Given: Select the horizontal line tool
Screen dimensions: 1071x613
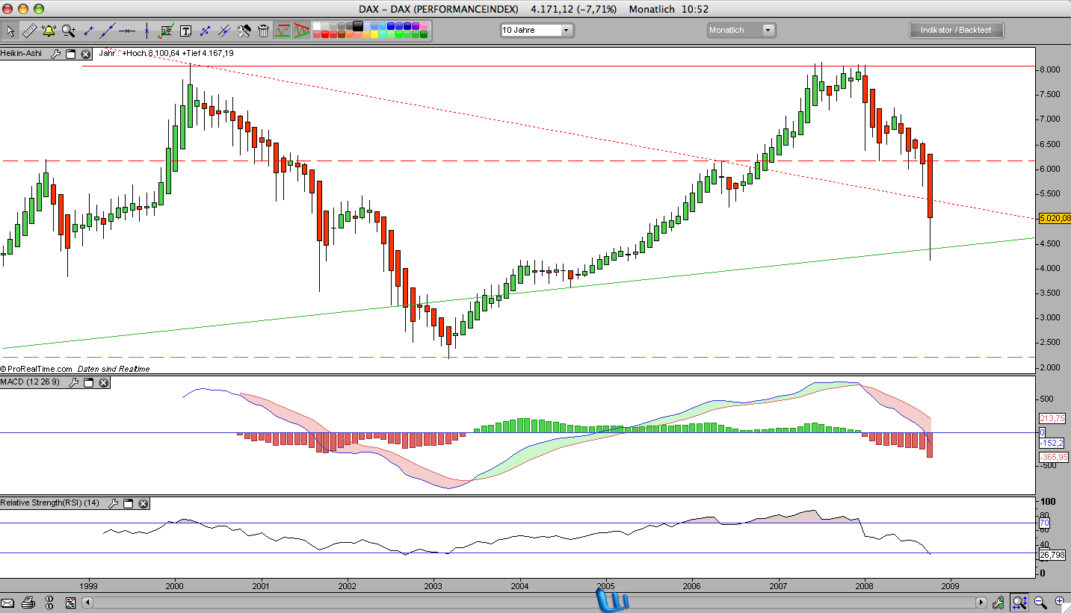Looking at the screenshot, I should [127, 31].
